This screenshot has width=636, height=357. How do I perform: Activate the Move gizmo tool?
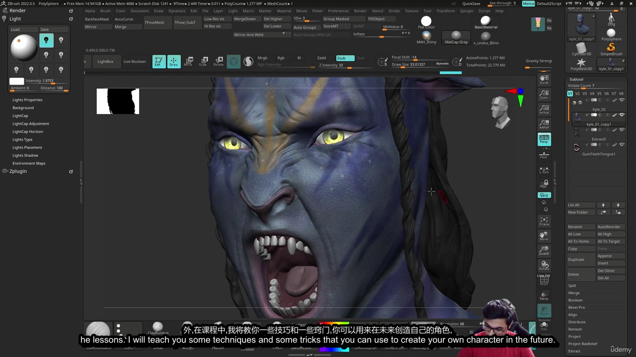click(x=188, y=61)
